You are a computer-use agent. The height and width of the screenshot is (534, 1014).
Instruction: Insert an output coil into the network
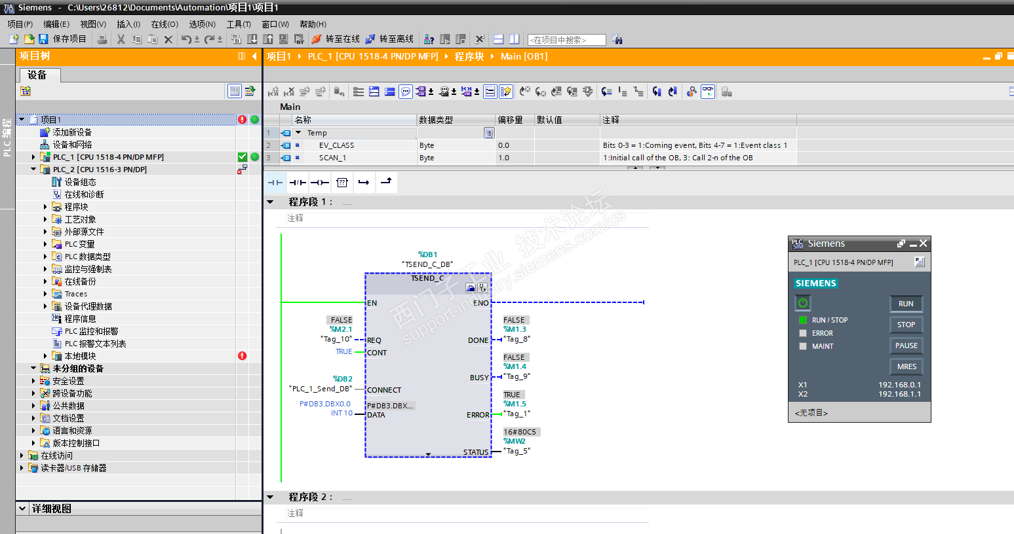(320, 183)
